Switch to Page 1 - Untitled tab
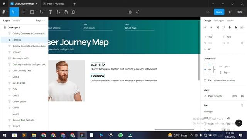This screenshot has width=247, height=139. coord(56,3)
